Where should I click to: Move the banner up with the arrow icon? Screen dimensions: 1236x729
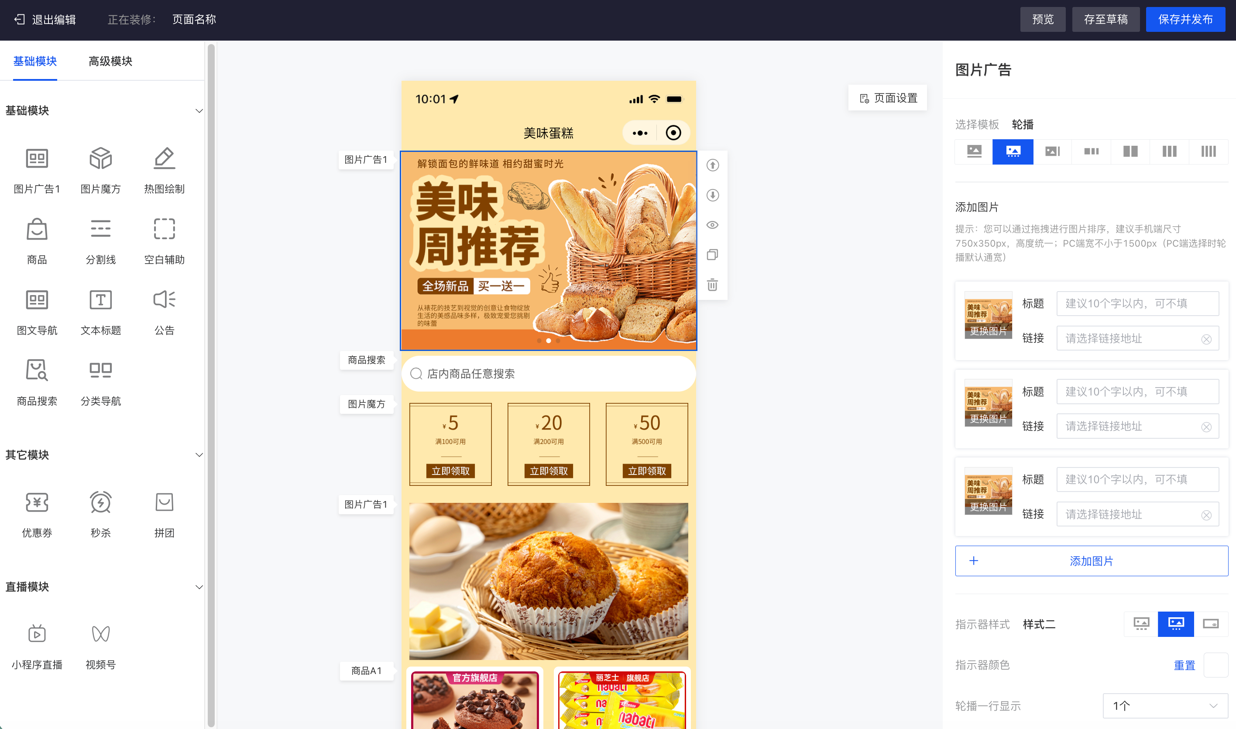point(713,165)
